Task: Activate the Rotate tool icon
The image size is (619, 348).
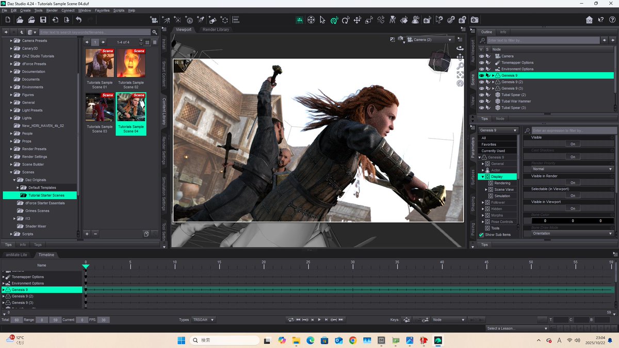Action: click(345, 20)
